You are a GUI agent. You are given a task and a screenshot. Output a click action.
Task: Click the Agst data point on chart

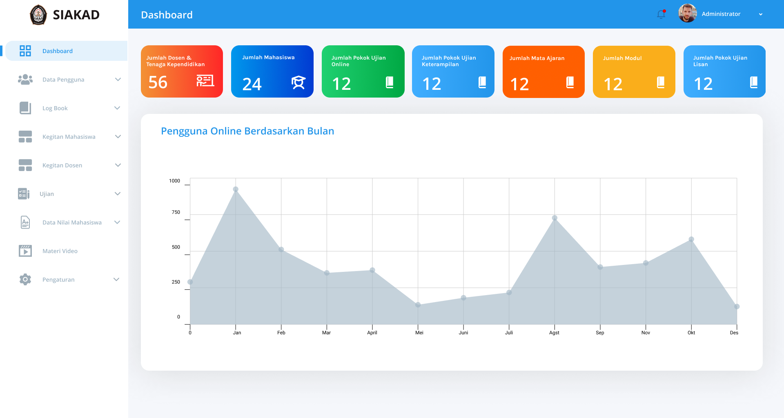click(555, 218)
